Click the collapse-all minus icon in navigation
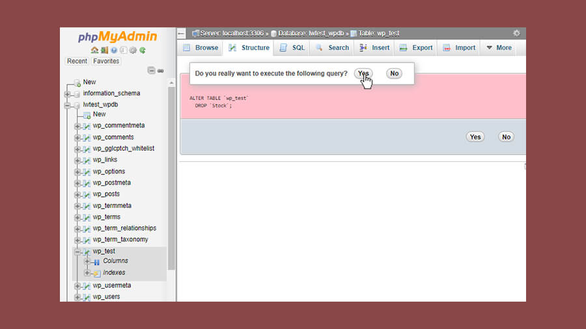 151,70
